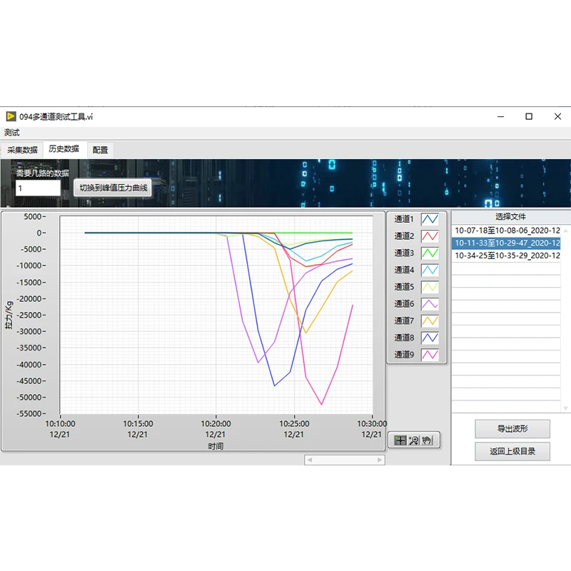Click the 需要几路的数据 input field
This screenshot has height=571, width=571.
tap(38, 188)
